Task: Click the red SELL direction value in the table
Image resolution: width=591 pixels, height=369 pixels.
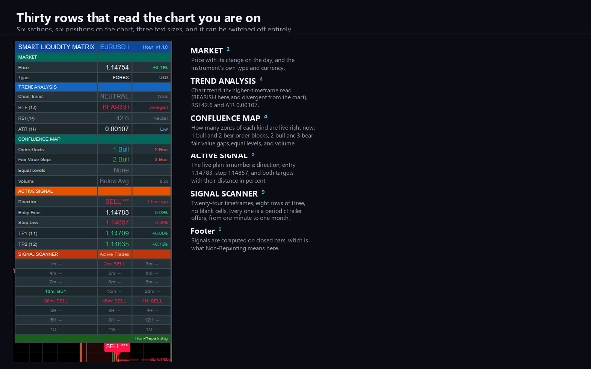Action: (117, 202)
